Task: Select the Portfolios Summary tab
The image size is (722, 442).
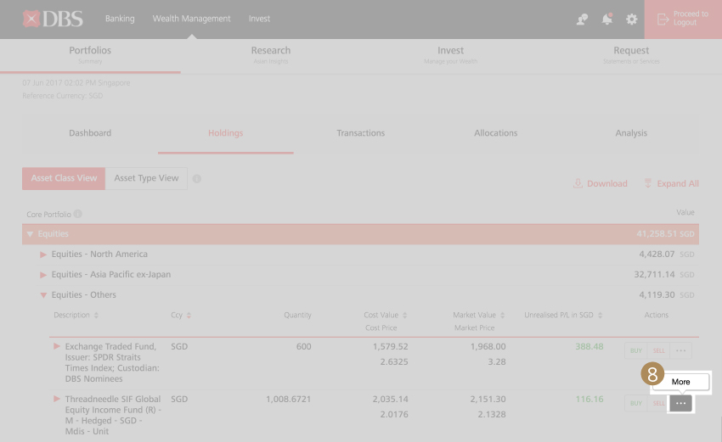Action: coord(90,55)
